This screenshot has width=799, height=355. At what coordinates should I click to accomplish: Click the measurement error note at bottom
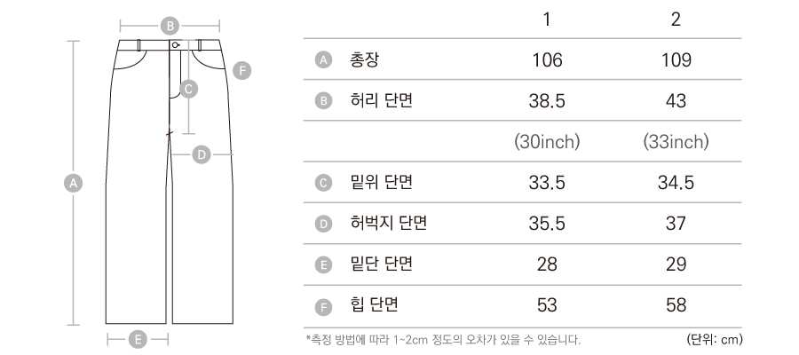tap(443, 339)
